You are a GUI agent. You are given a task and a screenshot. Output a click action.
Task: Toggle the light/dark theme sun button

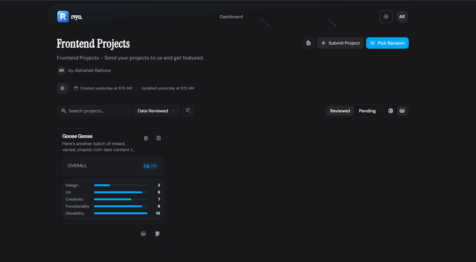pos(386,17)
